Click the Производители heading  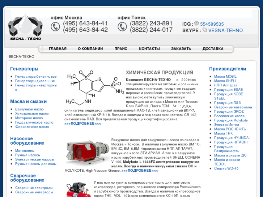pos(228,69)
